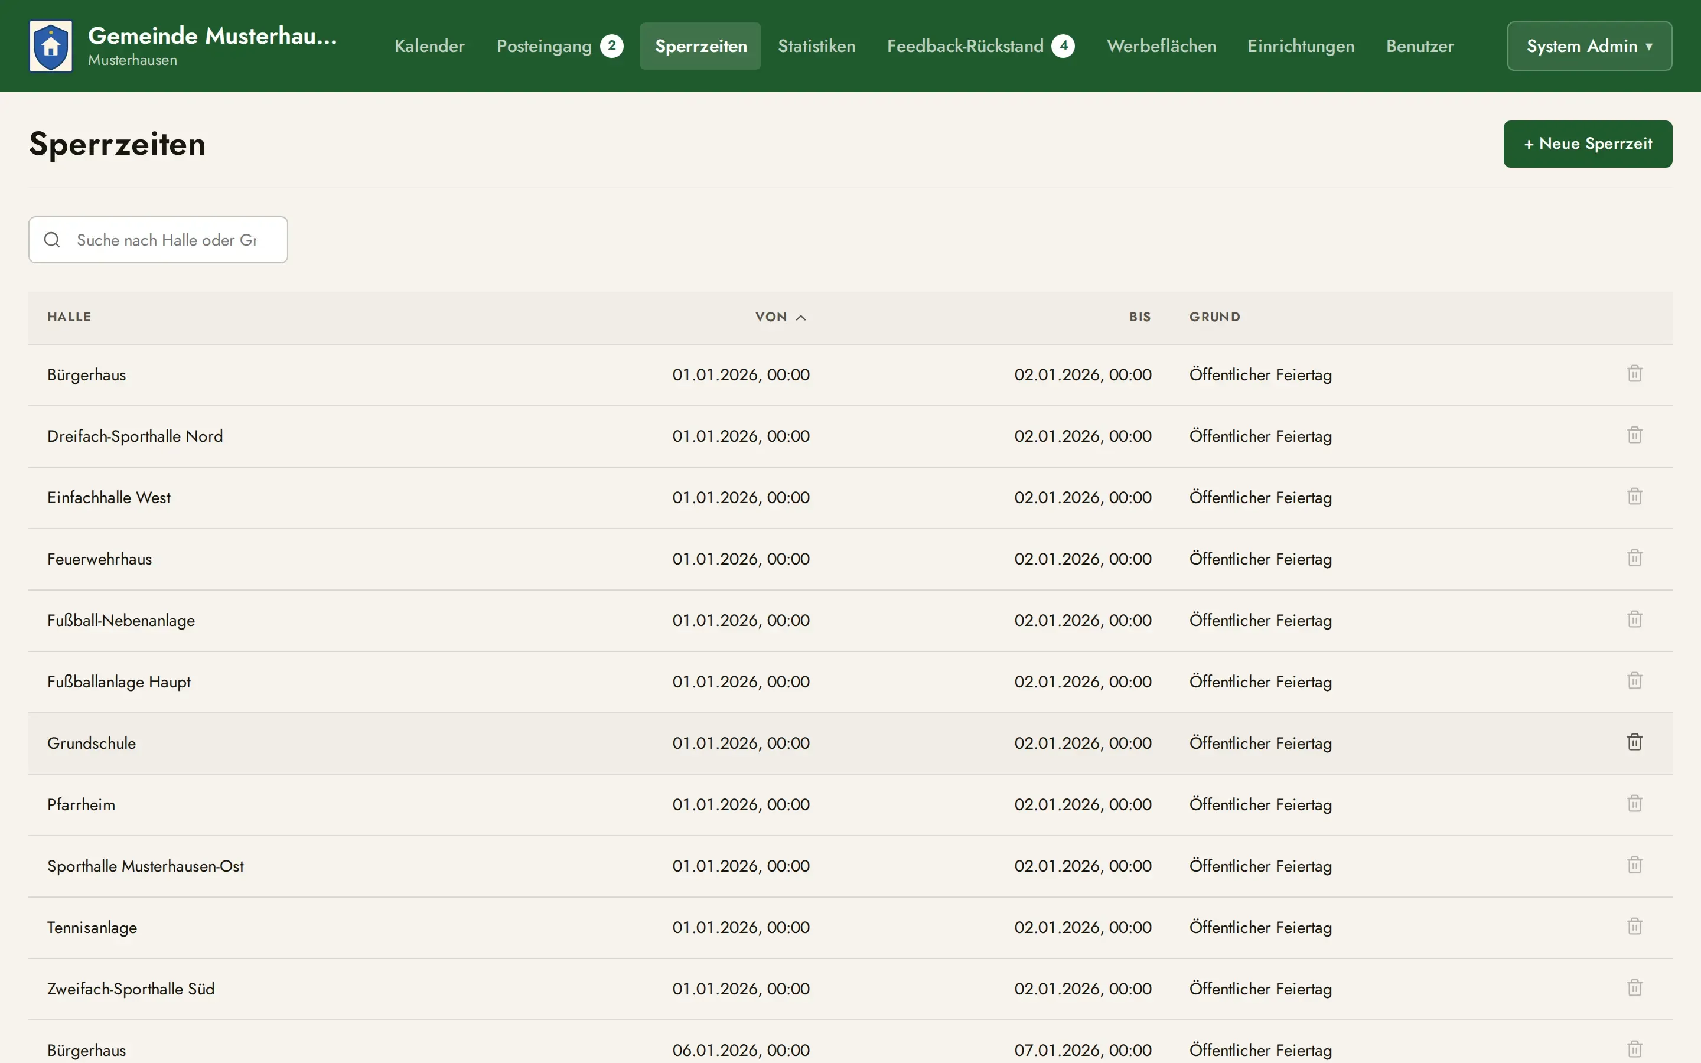Navigate to Werbeflächen

pos(1161,45)
